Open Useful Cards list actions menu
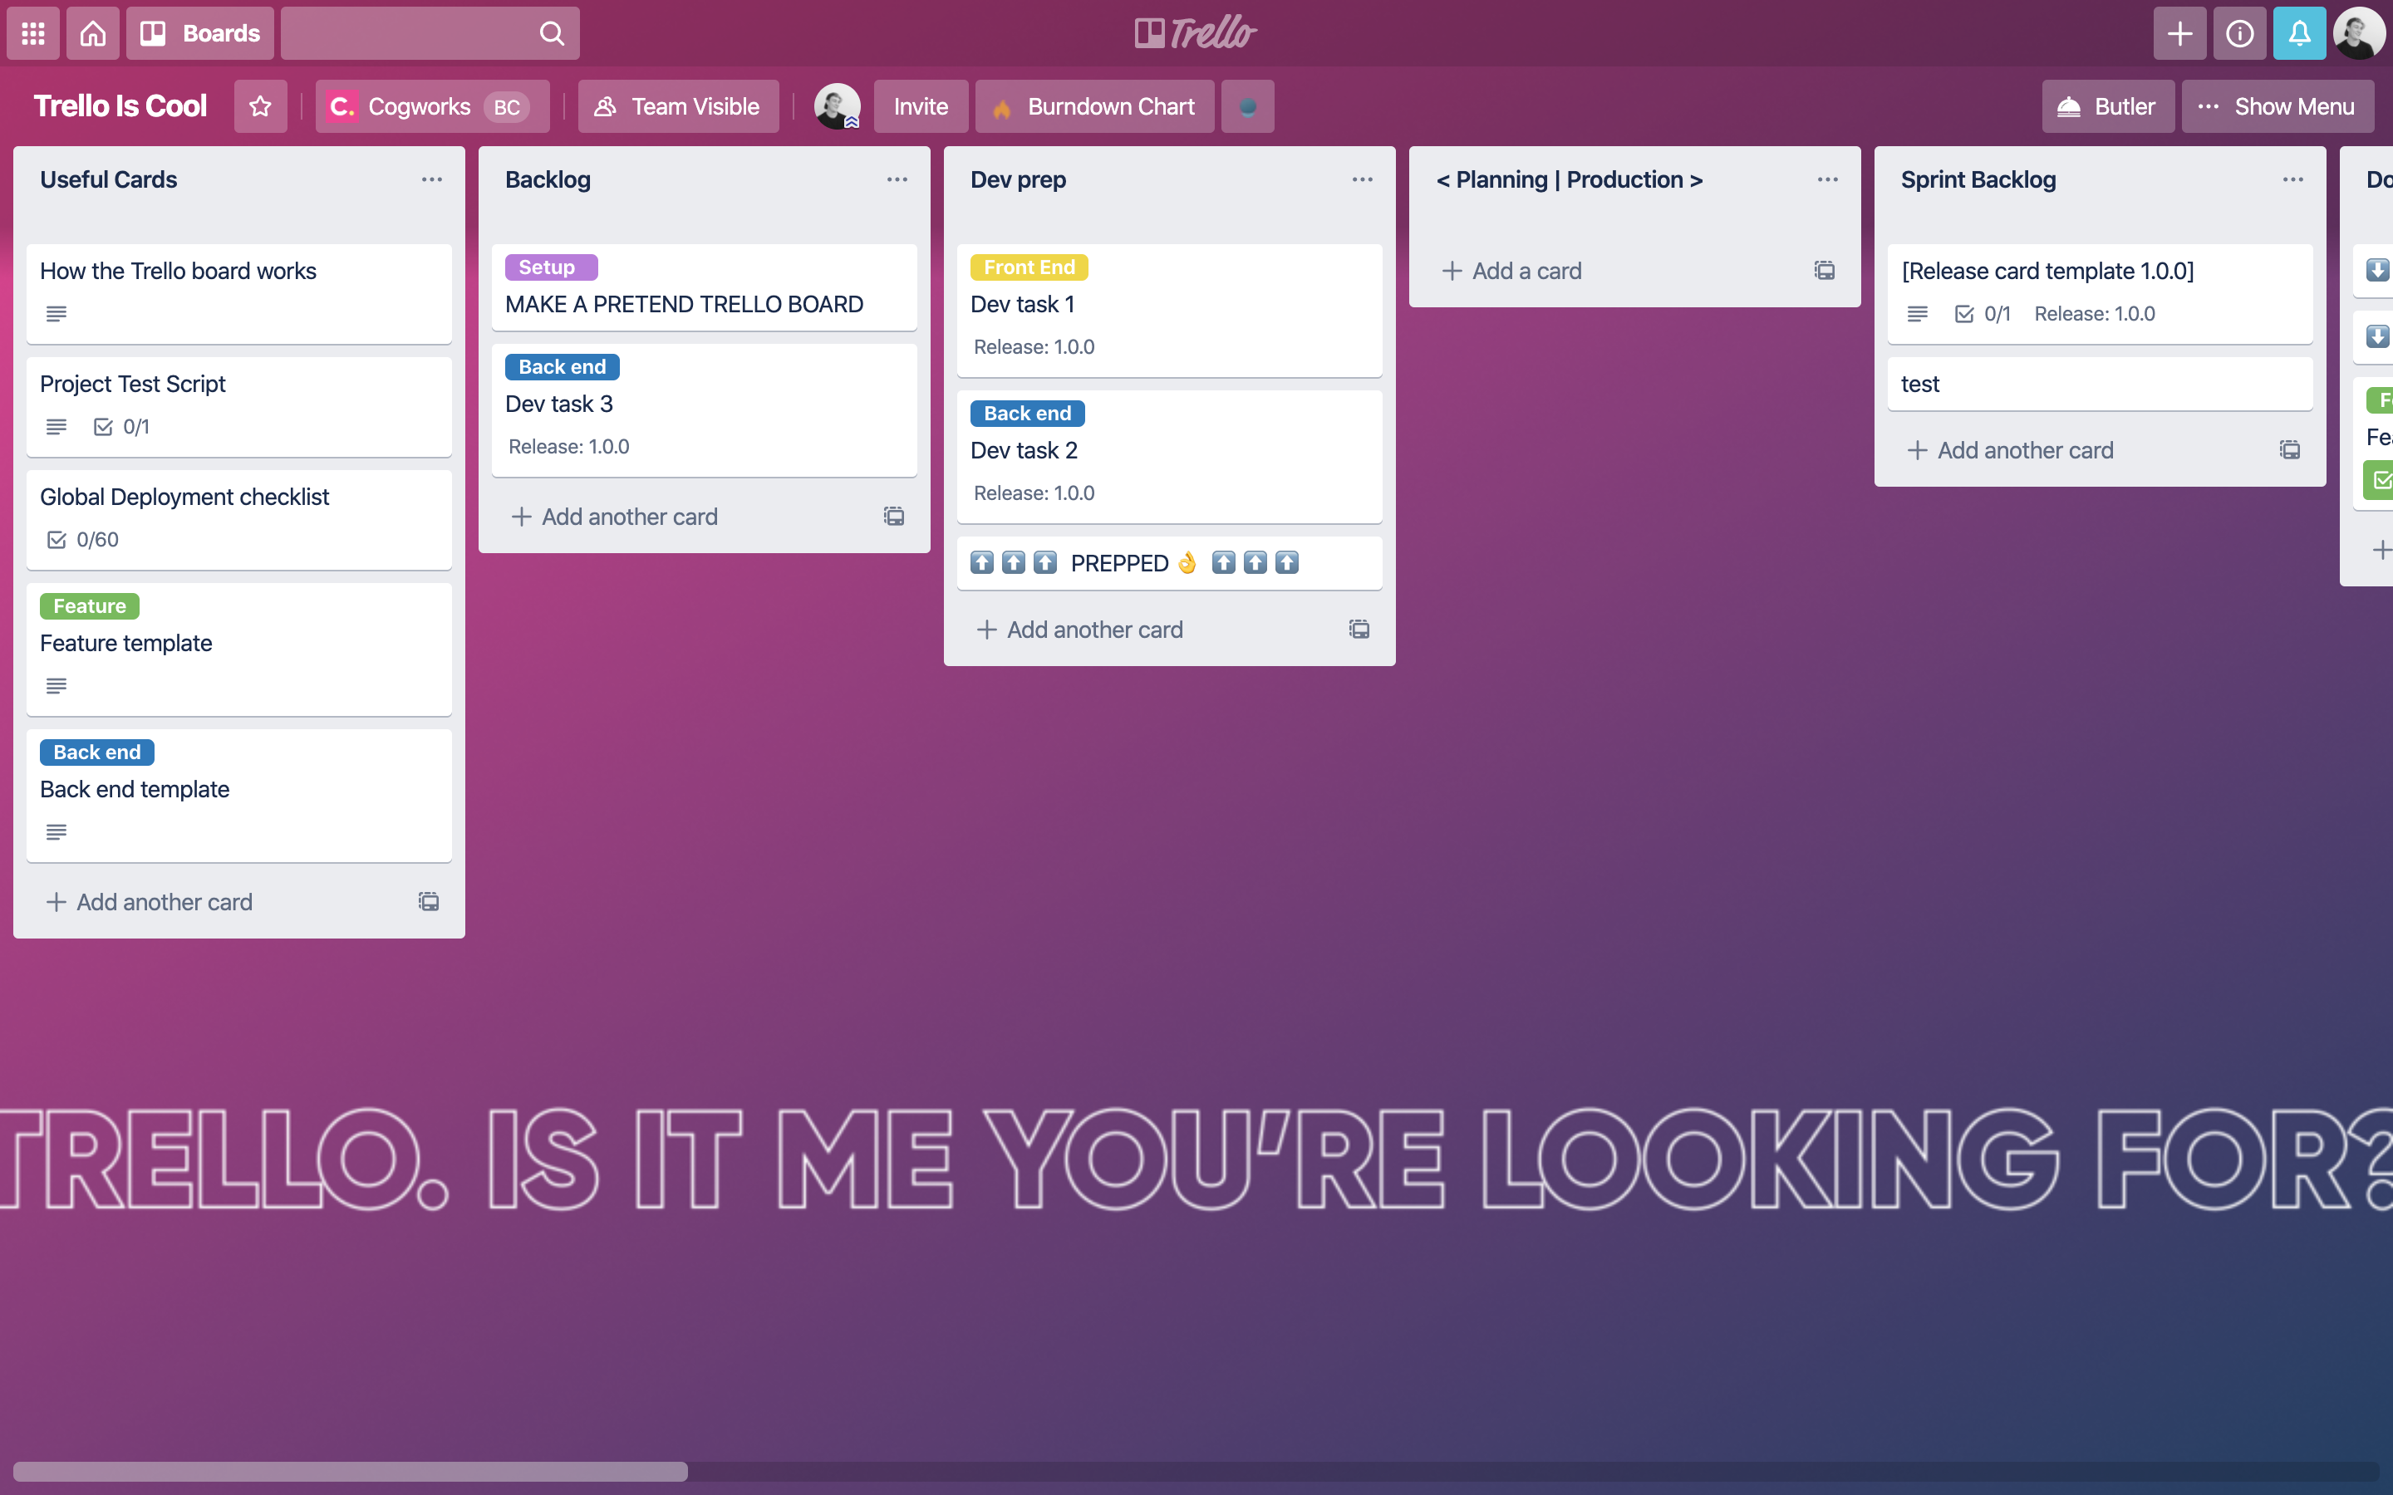 [432, 180]
